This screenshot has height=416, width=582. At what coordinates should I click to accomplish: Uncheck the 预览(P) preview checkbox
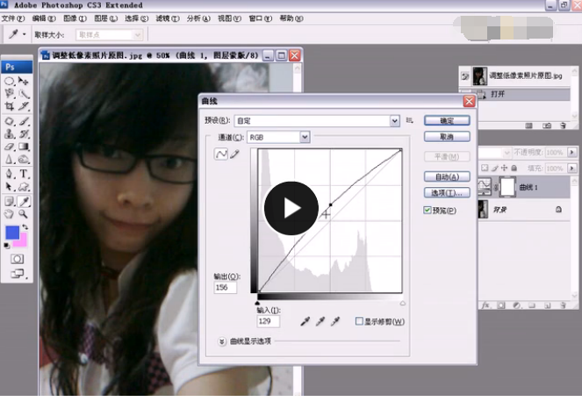point(428,210)
